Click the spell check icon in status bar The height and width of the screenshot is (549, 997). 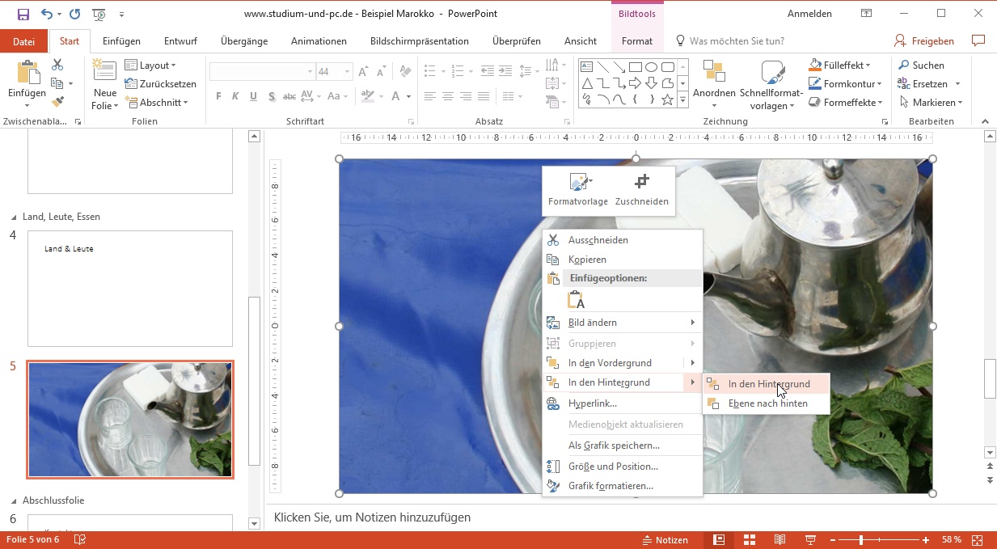tap(80, 539)
